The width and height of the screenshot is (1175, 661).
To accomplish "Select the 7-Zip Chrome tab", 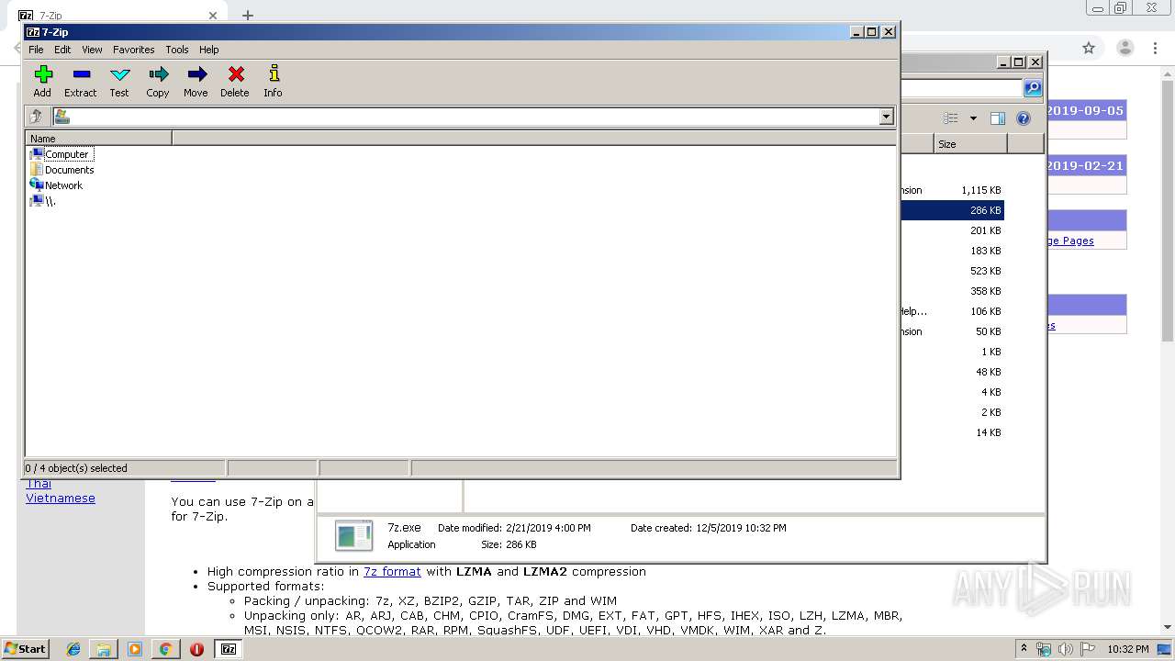I will click(119, 15).
